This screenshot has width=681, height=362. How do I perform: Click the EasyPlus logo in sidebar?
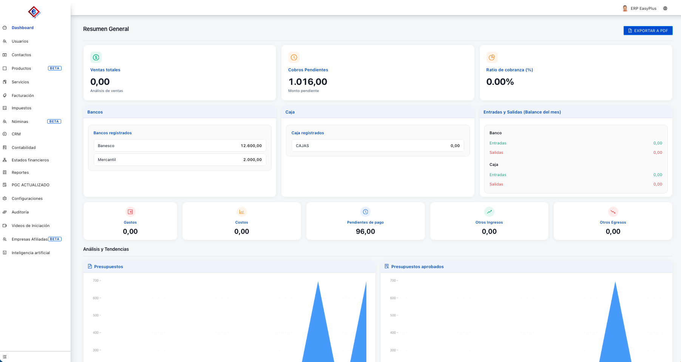(34, 12)
